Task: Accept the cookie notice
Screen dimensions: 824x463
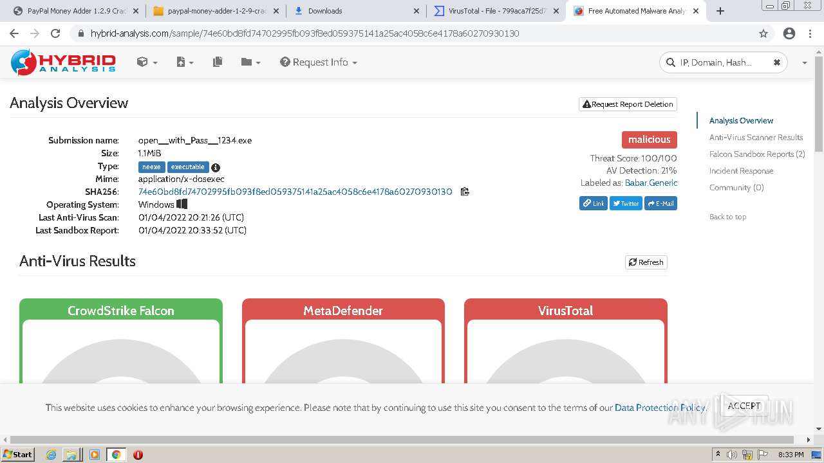Action: [744, 406]
